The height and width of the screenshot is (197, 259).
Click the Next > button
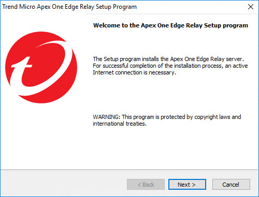coord(187,185)
